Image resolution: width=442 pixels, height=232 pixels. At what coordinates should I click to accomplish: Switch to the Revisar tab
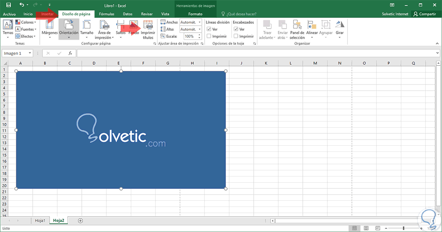click(147, 14)
